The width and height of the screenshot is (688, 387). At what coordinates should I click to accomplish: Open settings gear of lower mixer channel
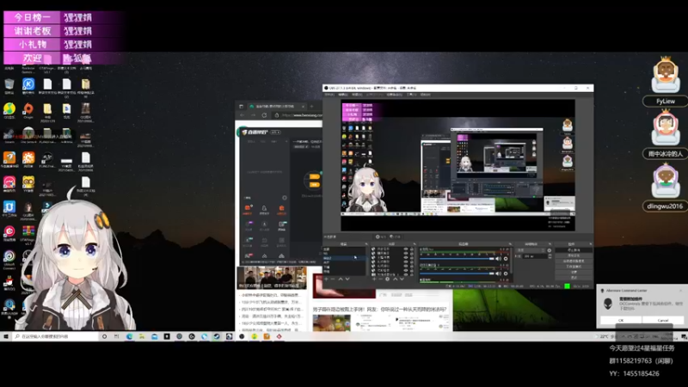pyautogui.click(x=506, y=273)
